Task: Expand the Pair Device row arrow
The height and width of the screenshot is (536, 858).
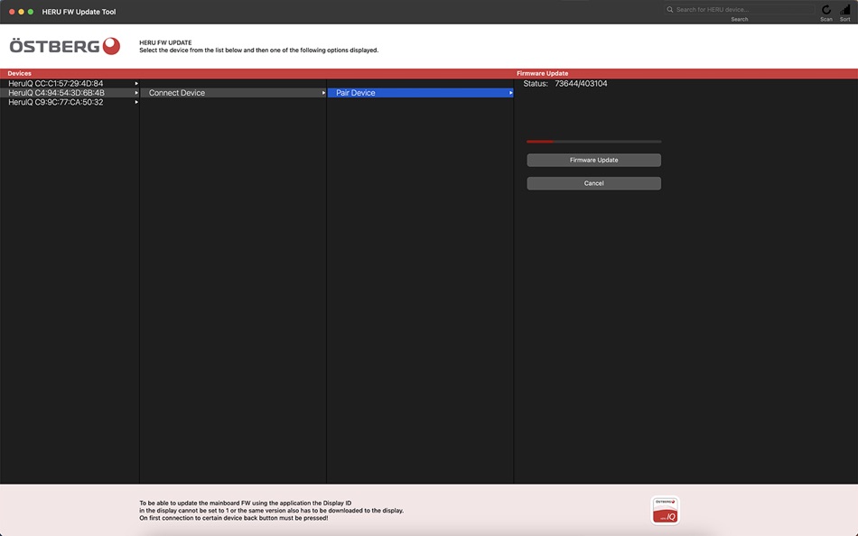Action: (x=510, y=93)
